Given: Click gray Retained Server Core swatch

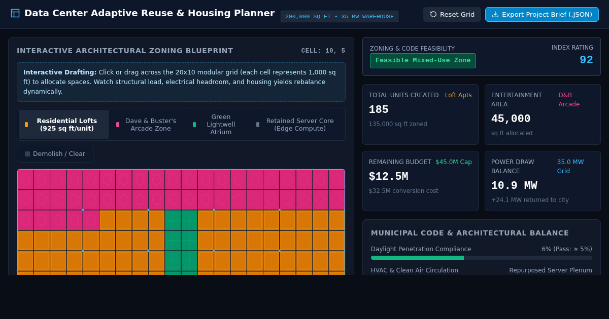Looking at the screenshot, I should (258, 125).
